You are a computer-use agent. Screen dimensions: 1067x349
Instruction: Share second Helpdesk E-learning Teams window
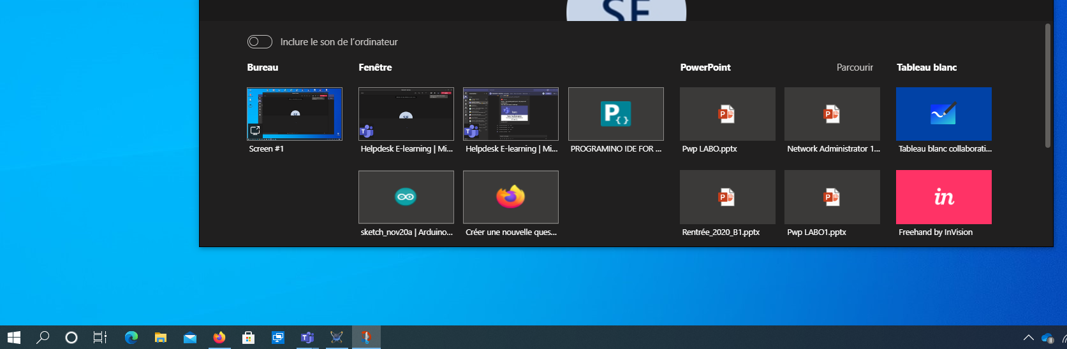pyautogui.click(x=511, y=114)
